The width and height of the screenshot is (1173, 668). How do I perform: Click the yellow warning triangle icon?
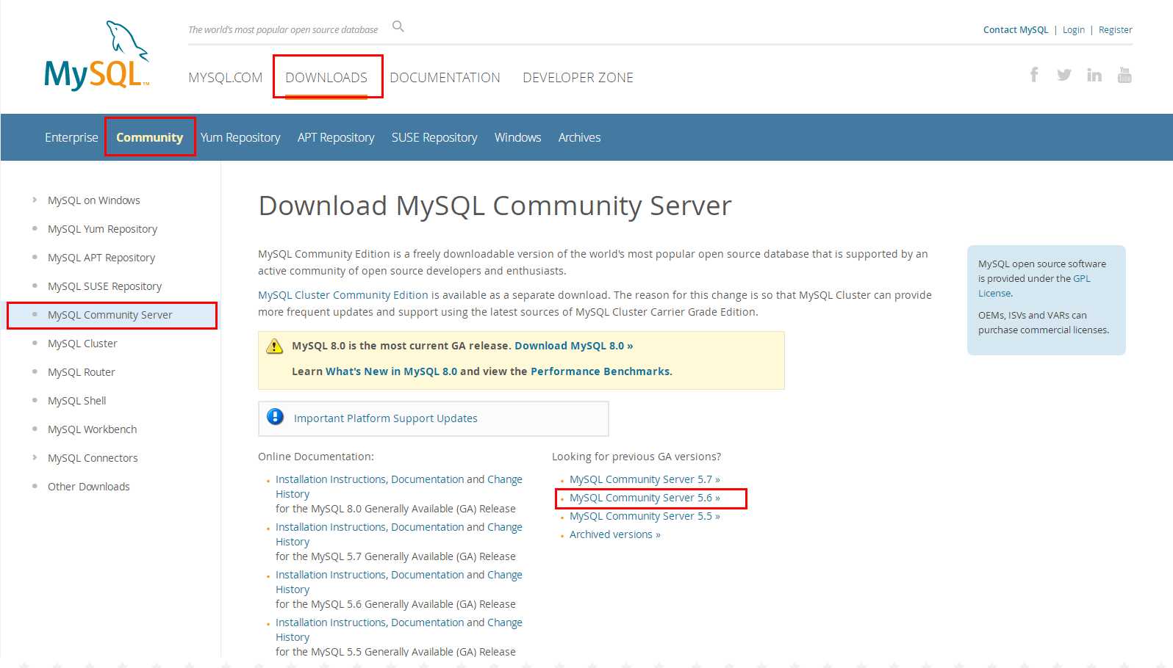coord(274,346)
